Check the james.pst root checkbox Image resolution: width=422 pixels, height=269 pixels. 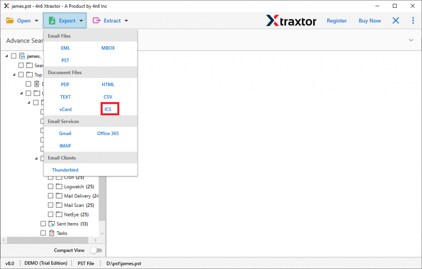click(14, 56)
